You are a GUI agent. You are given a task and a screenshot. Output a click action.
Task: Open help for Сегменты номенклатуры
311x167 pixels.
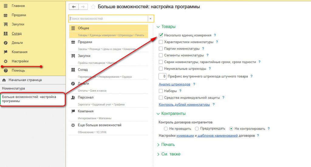[207, 55]
